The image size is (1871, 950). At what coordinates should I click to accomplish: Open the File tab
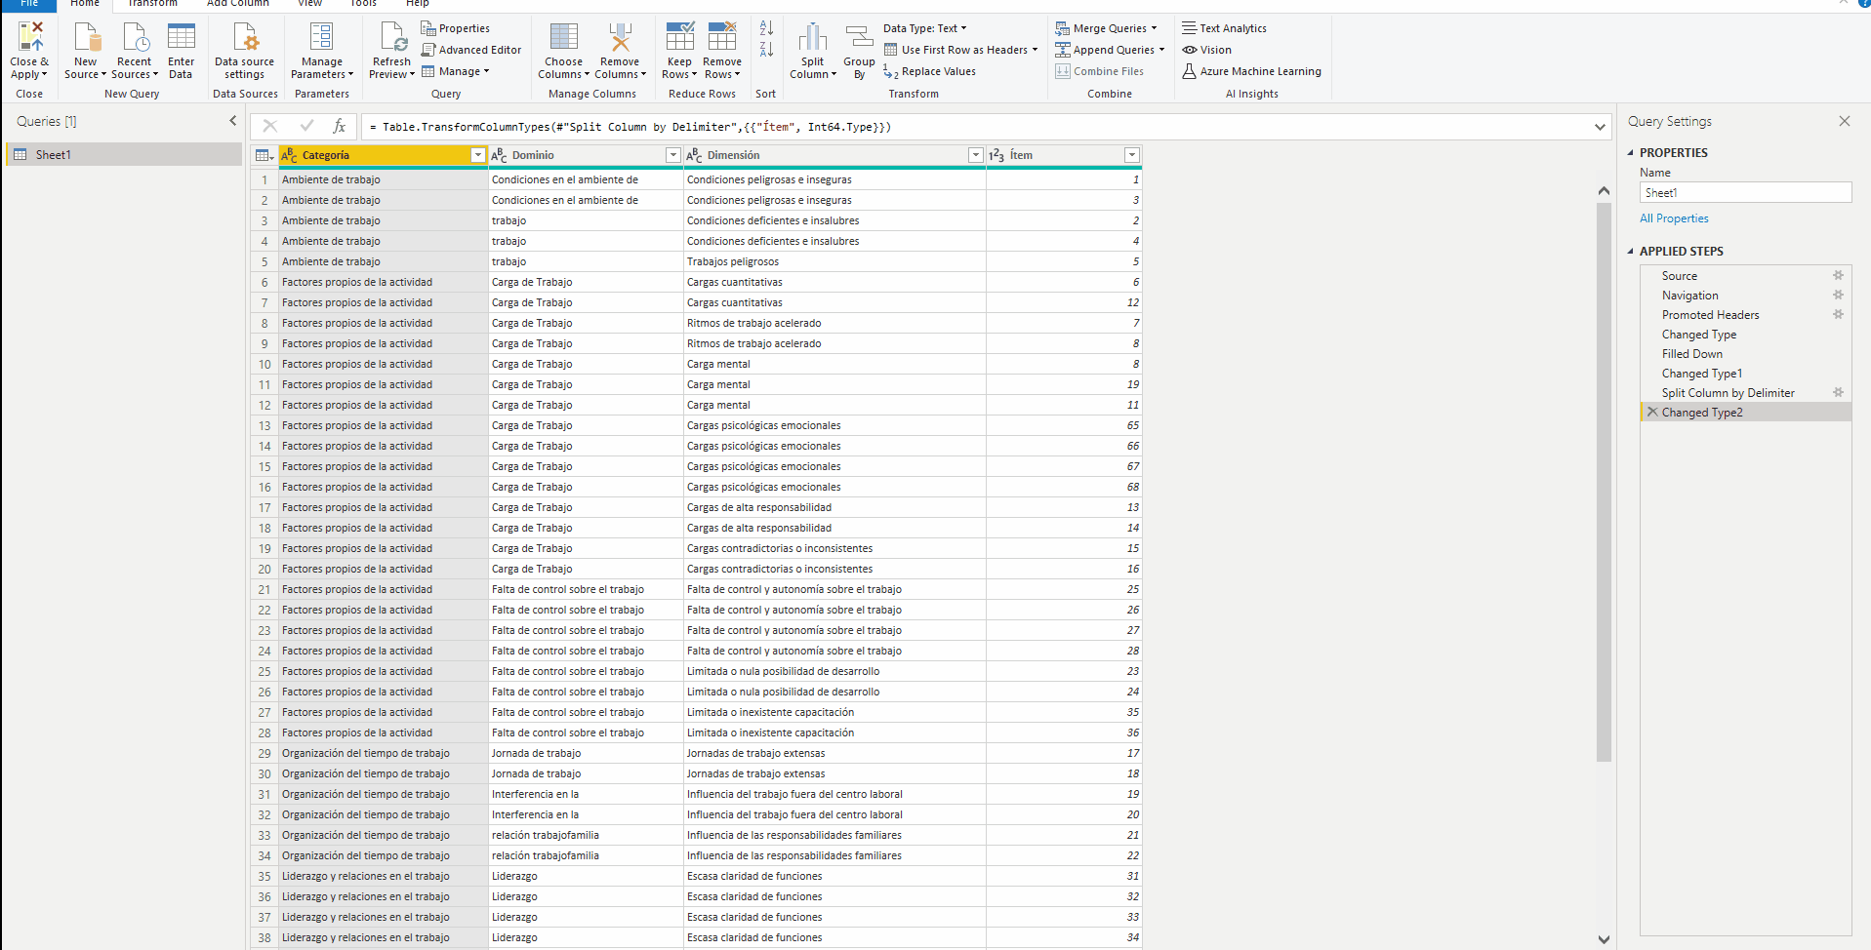29,4
